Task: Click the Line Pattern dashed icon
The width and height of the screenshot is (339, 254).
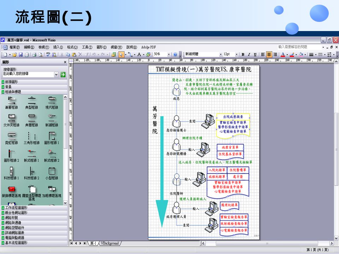Action: (x=320, y=55)
